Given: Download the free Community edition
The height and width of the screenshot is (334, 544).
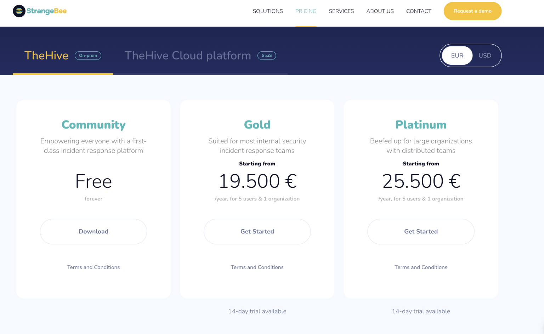Looking at the screenshot, I should pyautogui.click(x=93, y=231).
